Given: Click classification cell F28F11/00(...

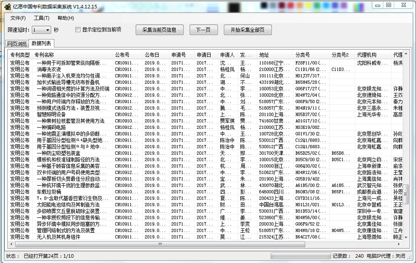Looking at the screenshot, I should [310, 63].
